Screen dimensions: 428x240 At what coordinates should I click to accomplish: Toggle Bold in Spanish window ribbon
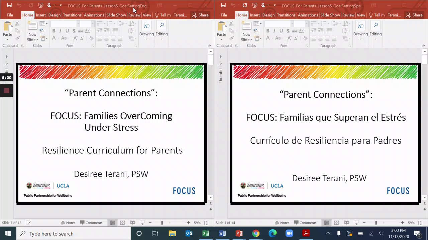(x=267, y=31)
